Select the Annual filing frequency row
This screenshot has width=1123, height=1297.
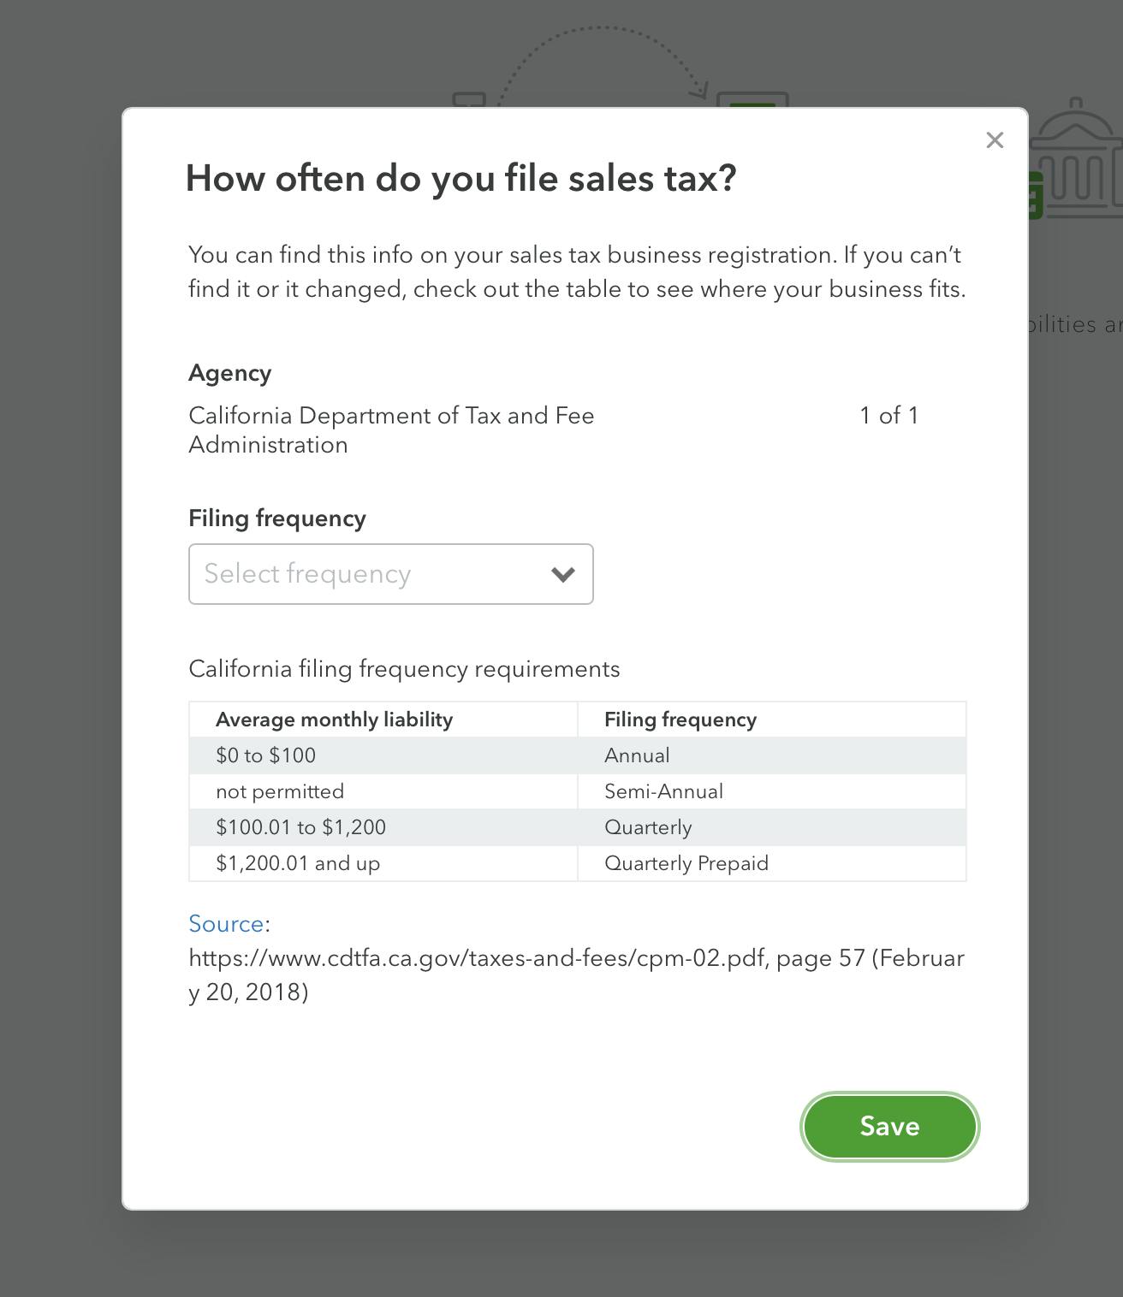click(637, 755)
